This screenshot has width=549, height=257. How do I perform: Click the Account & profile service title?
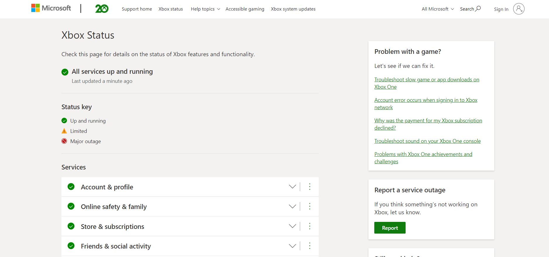click(107, 187)
